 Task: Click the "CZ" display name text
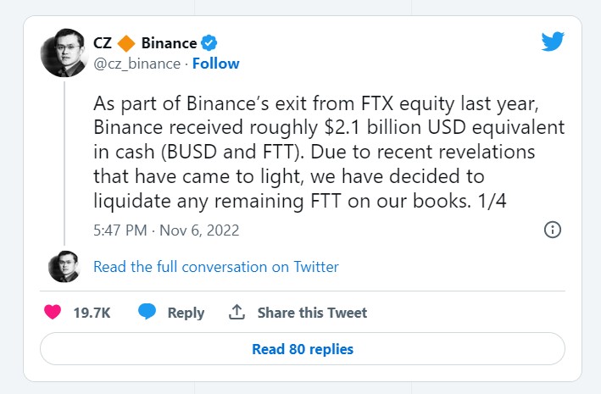click(x=102, y=43)
